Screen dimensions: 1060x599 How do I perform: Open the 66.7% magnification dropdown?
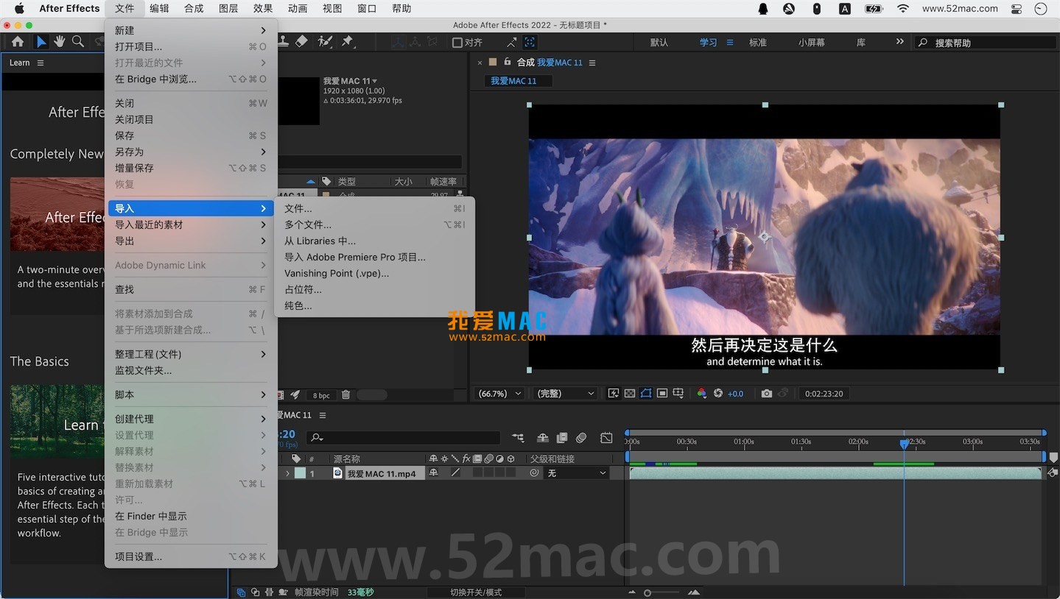point(499,394)
